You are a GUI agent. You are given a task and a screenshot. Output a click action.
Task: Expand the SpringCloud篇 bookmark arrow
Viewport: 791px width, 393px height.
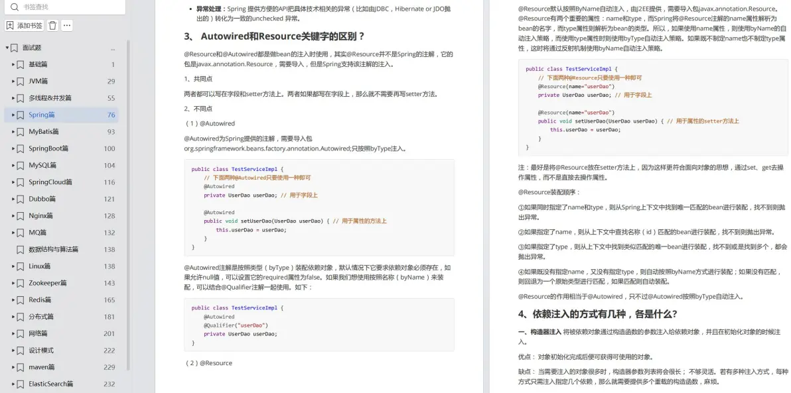(13, 182)
